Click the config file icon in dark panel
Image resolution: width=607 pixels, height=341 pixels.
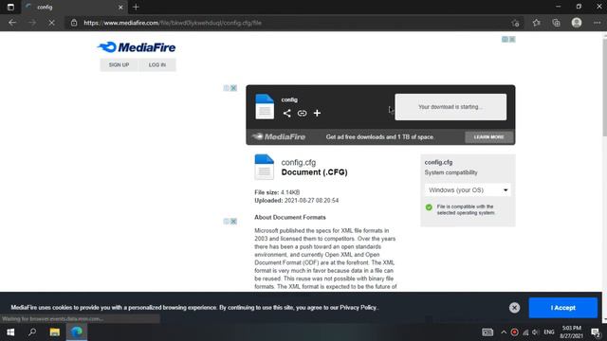click(x=265, y=106)
